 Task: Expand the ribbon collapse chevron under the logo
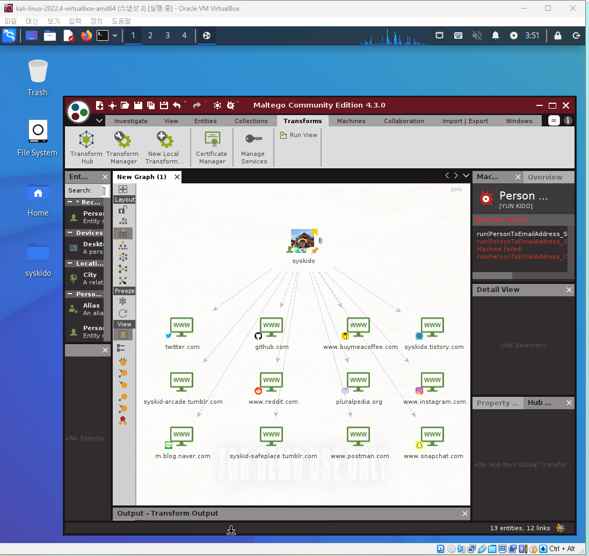(x=99, y=121)
